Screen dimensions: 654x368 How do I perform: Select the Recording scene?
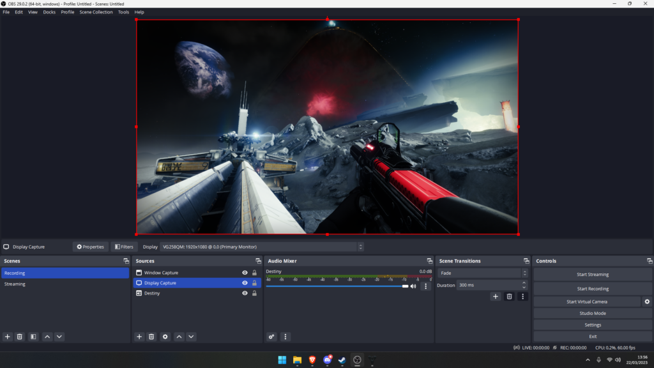point(65,273)
